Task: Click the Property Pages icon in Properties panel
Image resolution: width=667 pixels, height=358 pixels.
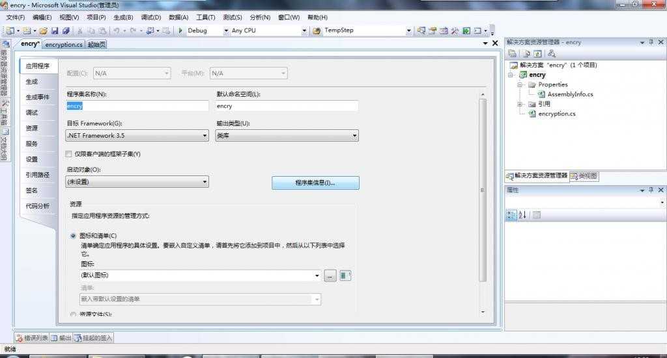Action: 537,214
